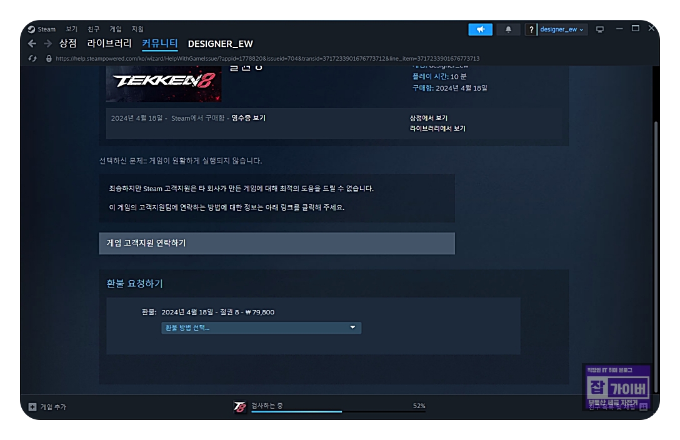Click 선택하신 문제 description text
680x440 pixels.
[x=181, y=161]
